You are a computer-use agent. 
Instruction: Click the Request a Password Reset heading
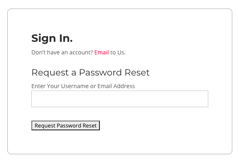tap(90, 73)
